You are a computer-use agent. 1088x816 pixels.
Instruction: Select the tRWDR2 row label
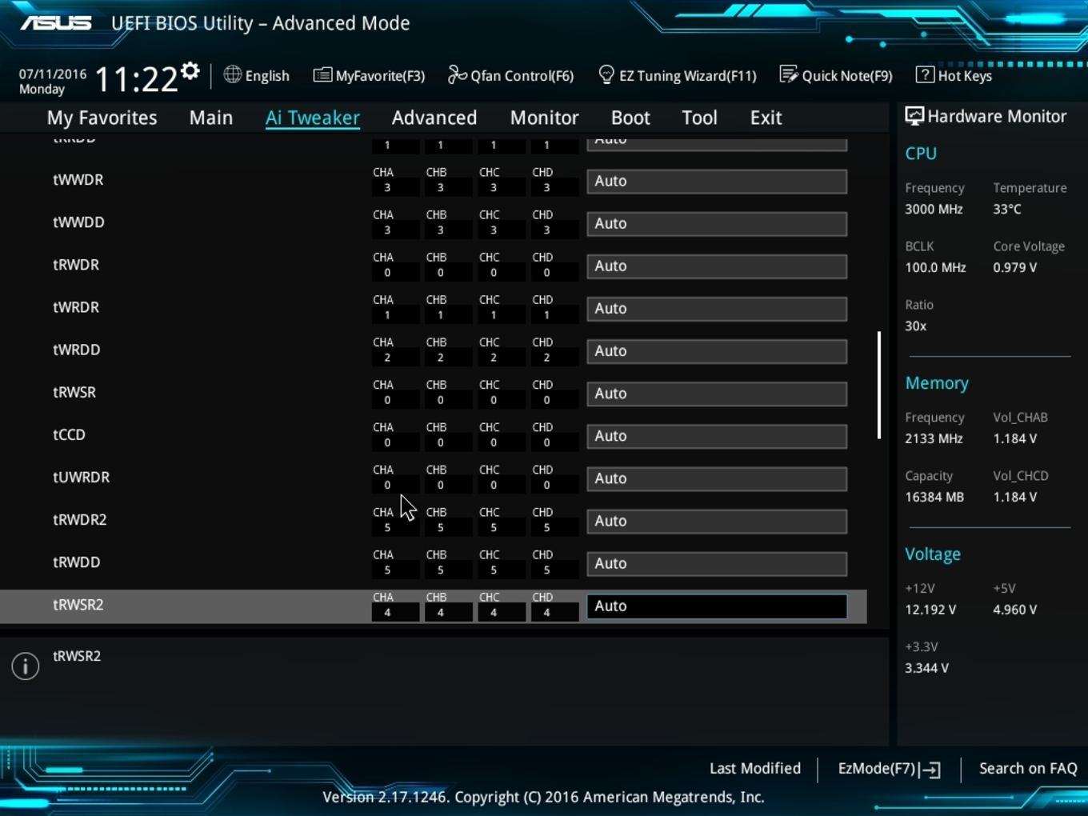point(79,519)
